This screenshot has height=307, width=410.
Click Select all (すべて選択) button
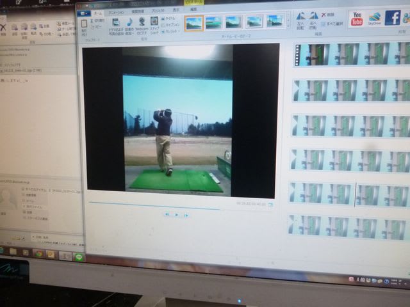332,24
